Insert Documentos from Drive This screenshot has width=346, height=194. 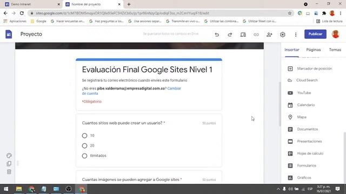(303, 129)
